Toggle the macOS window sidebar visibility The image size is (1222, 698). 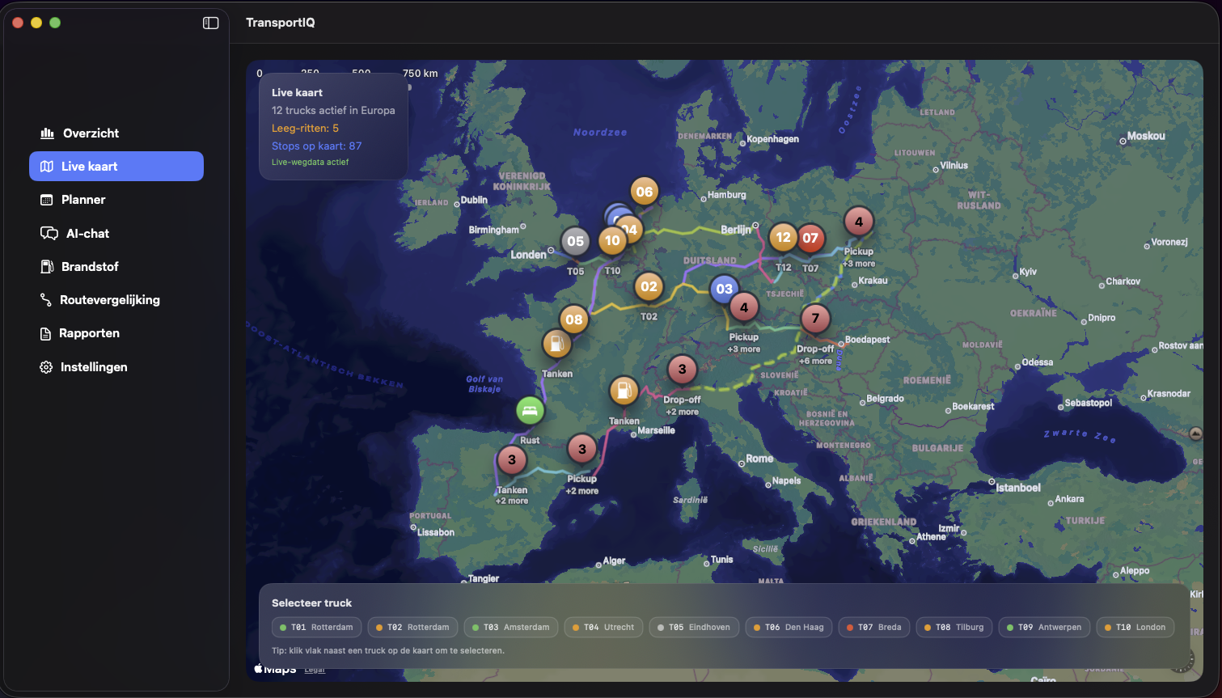tap(210, 23)
